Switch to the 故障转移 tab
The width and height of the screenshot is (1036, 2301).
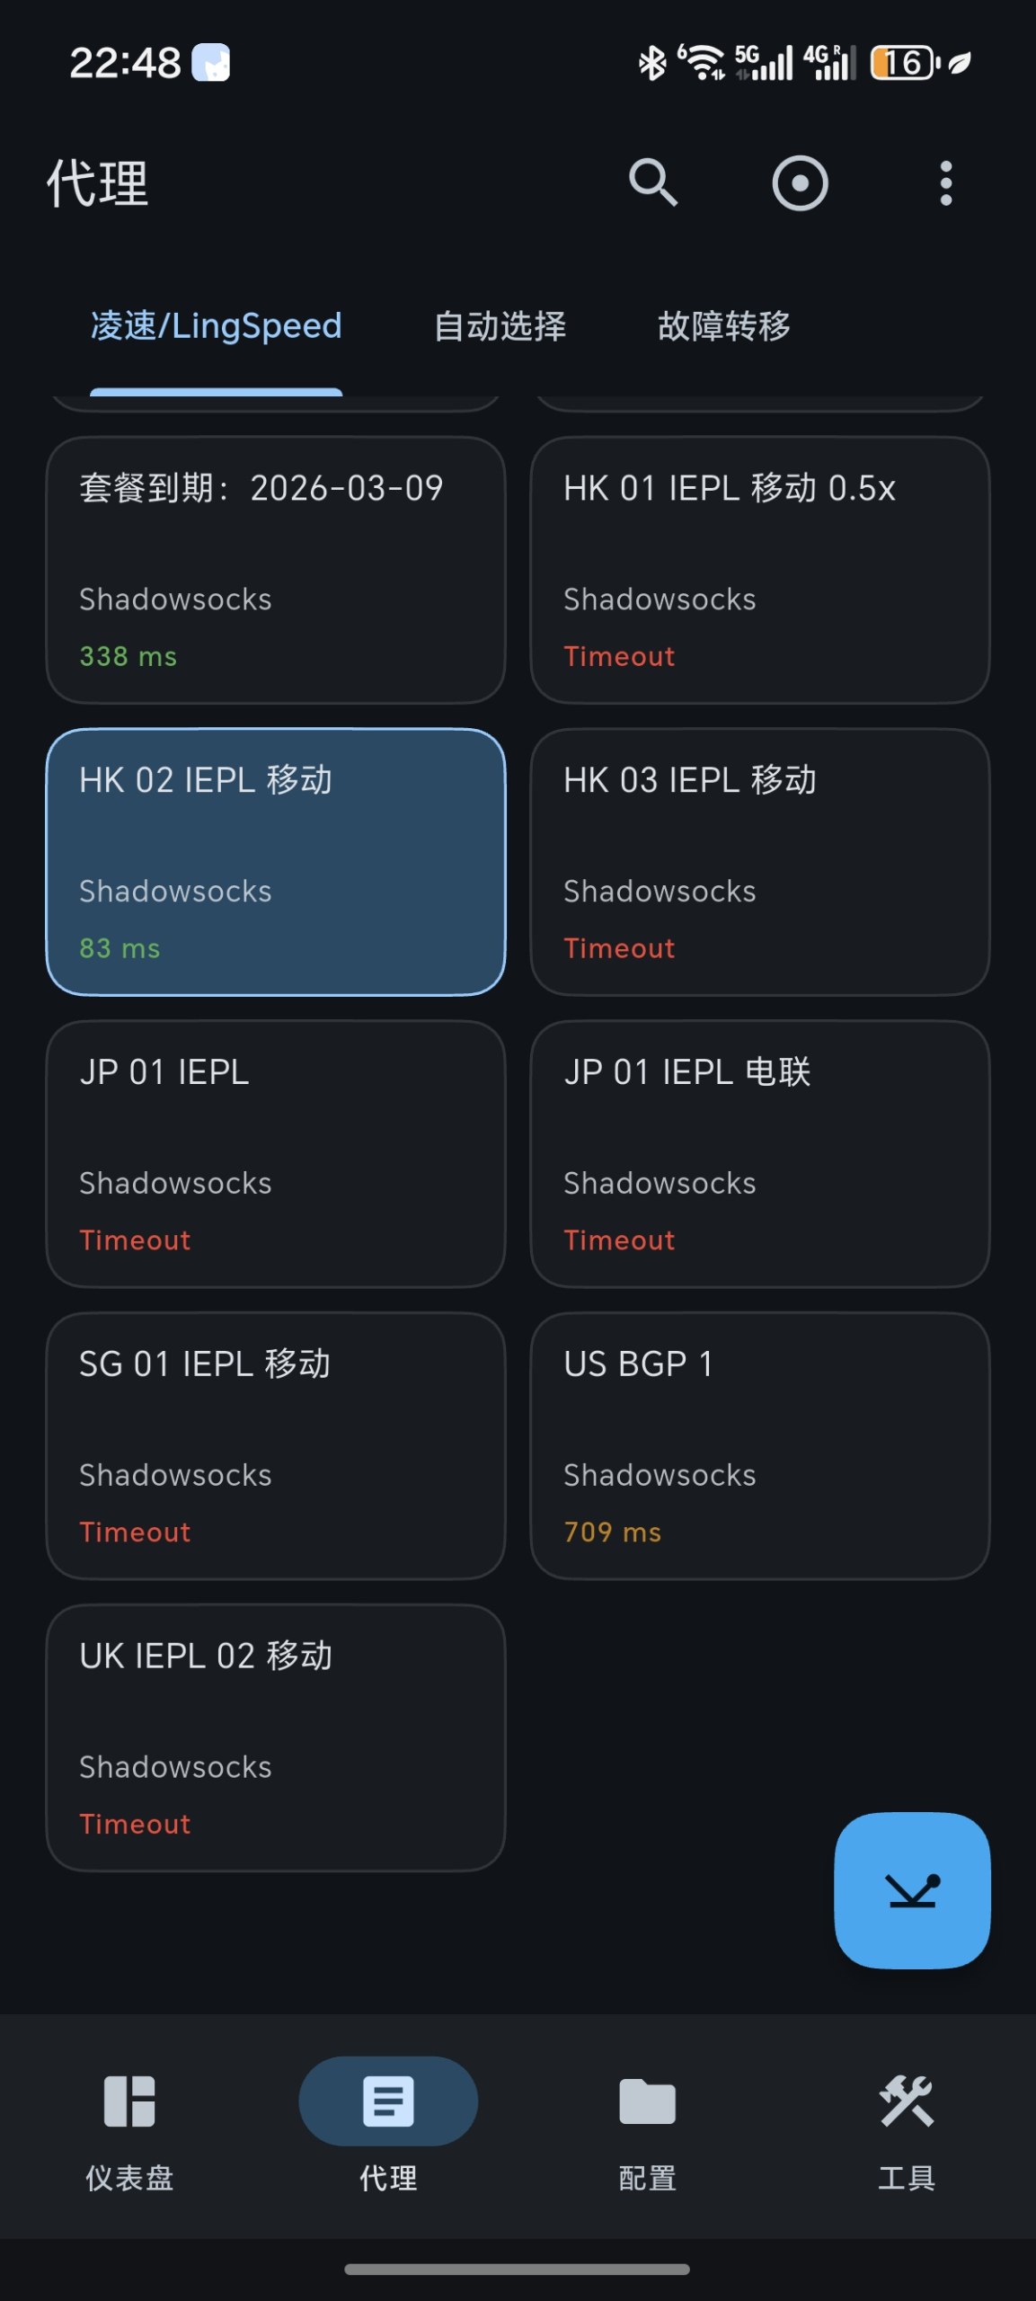(x=723, y=326)
